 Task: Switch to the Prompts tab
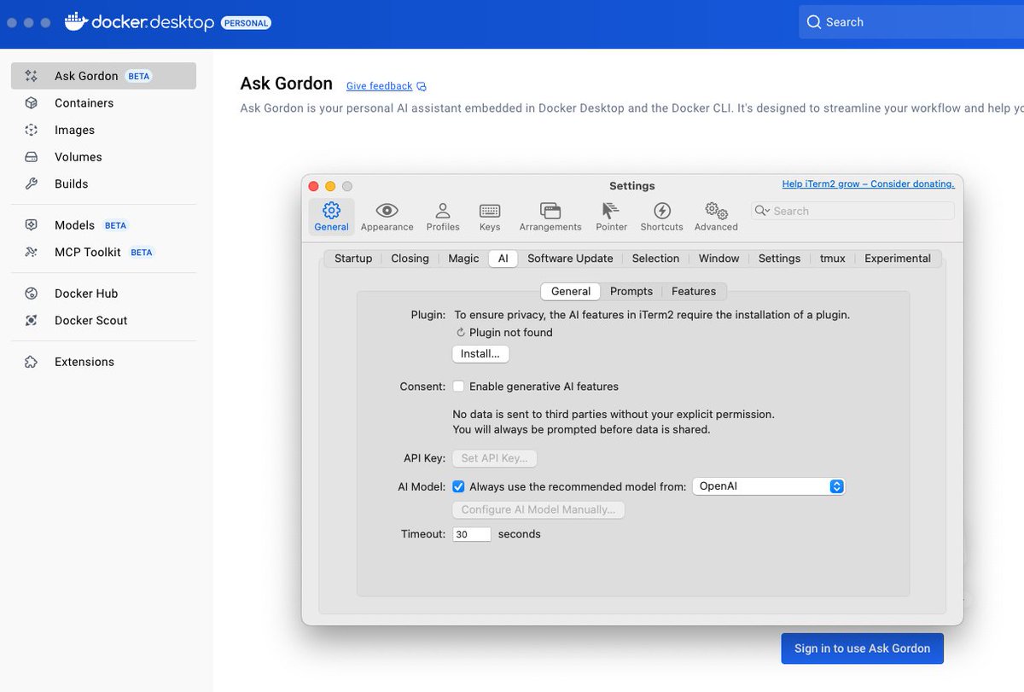631,291
